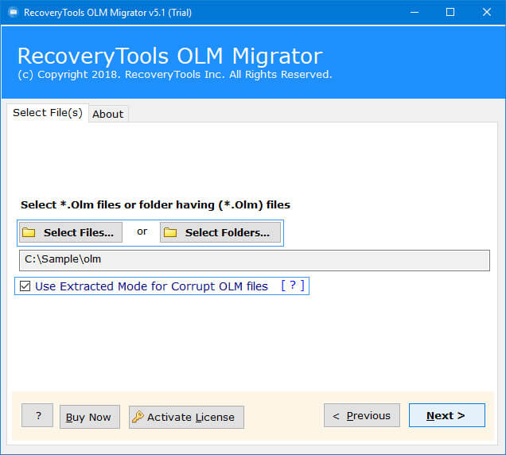Click the Select Folders button
506x455 pixels.
[220, 232]
